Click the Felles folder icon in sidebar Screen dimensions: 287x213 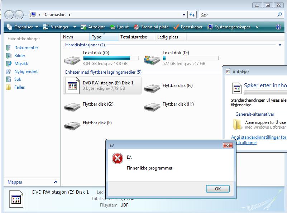8,87
